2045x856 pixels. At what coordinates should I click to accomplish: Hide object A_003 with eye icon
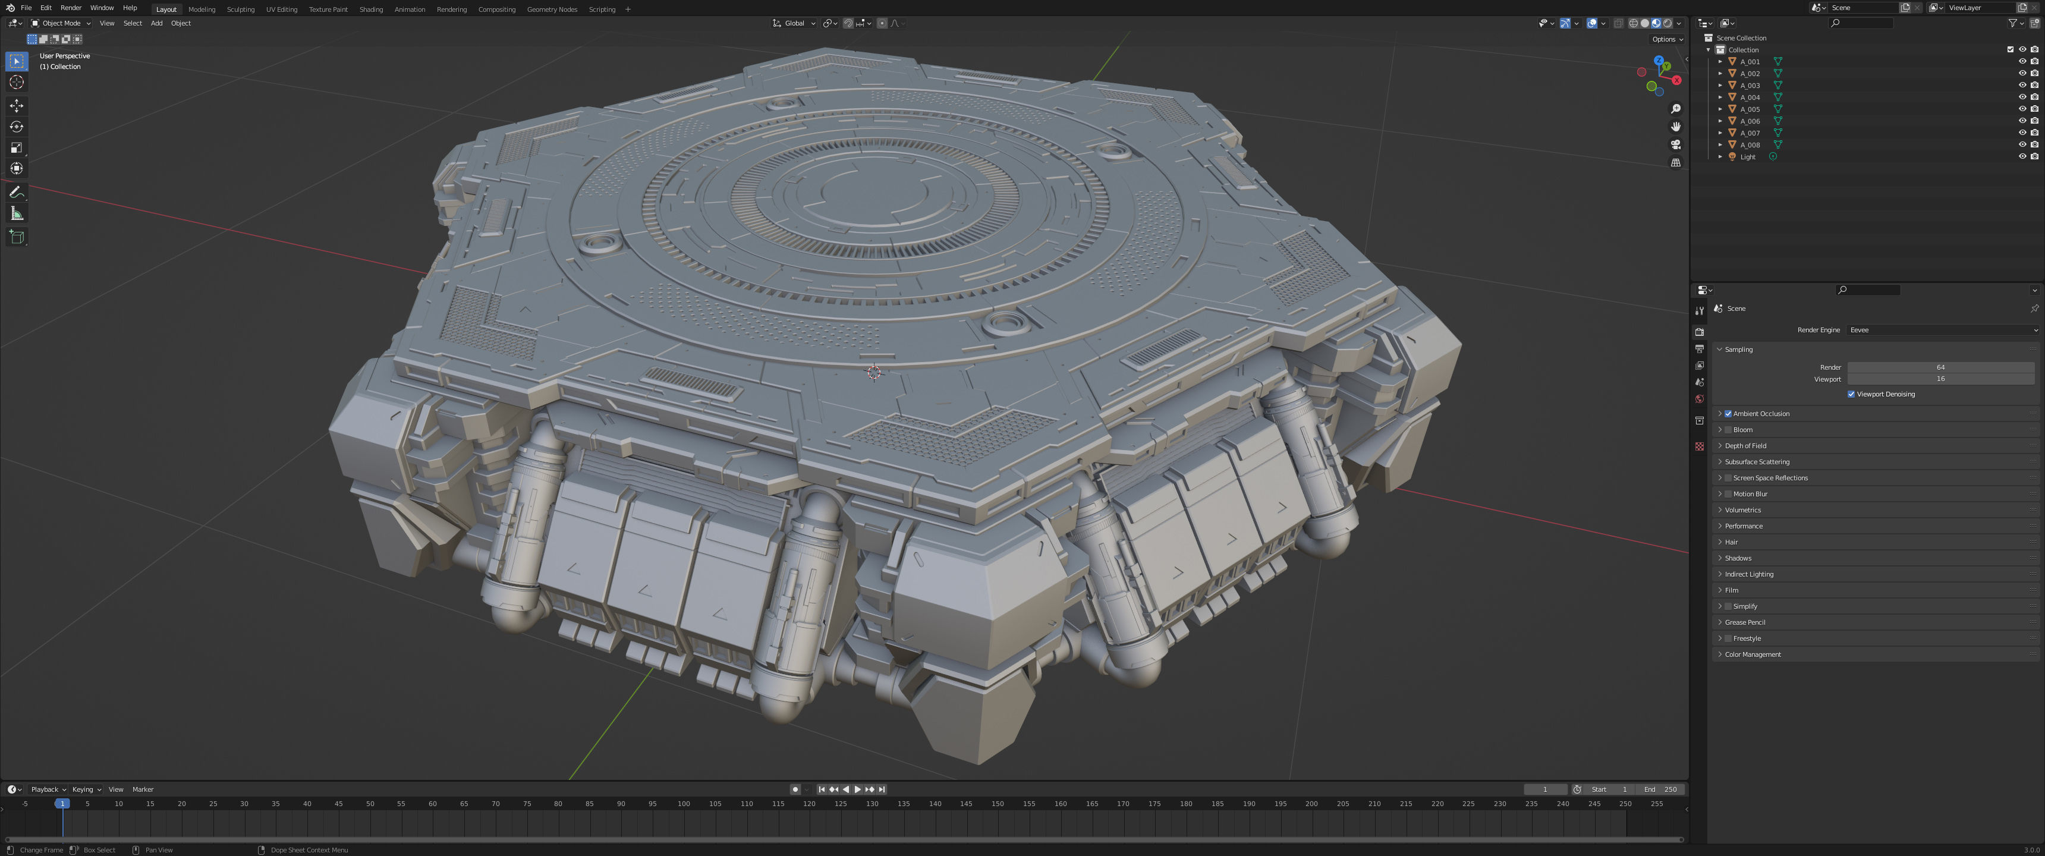point(2022,85)
